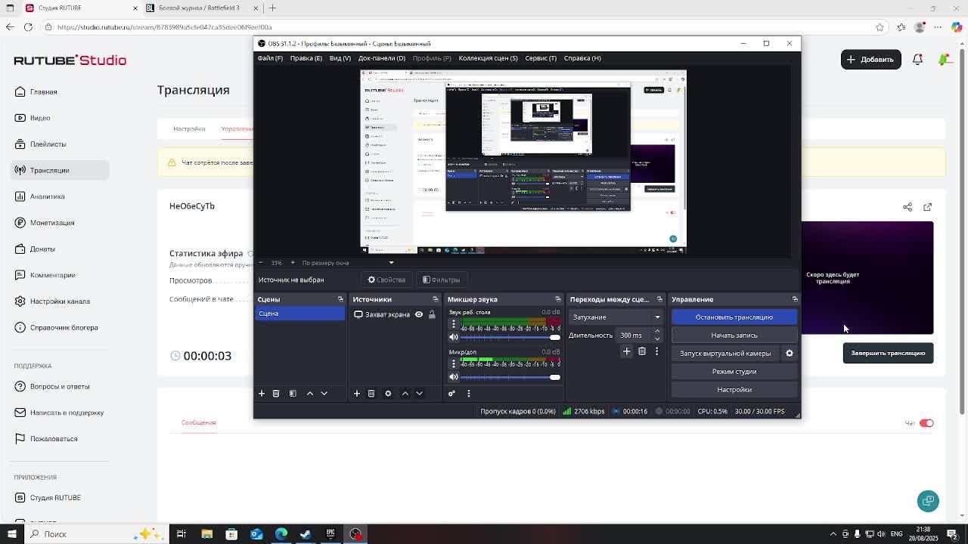Move the source down in Источники panel
The width and height of the screenshot is (968, 544).
[420, 394]
